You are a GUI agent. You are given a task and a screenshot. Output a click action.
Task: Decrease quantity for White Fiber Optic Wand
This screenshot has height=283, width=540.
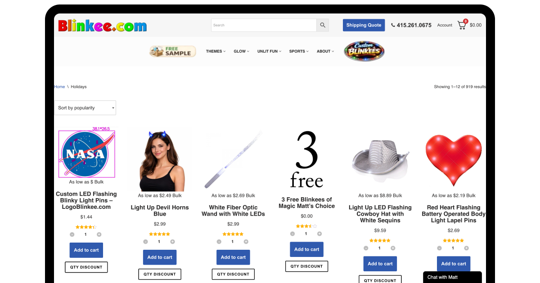click(x=219, y=242)
